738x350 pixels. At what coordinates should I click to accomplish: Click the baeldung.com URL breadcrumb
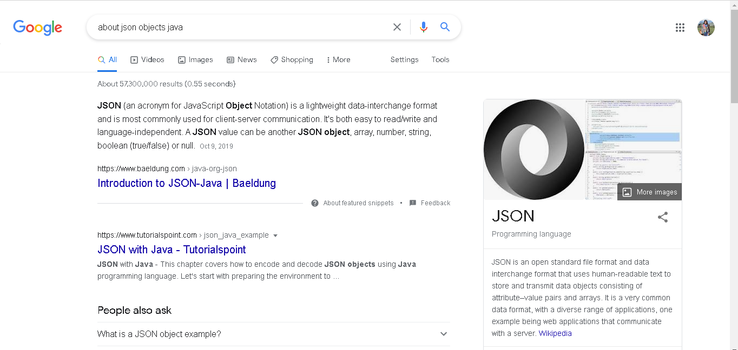click(167, 169)
